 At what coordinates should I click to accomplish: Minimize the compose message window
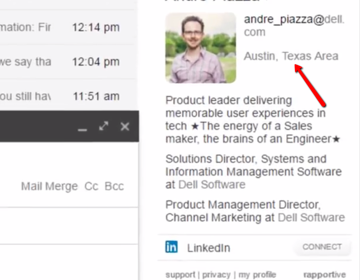(83, 128)
